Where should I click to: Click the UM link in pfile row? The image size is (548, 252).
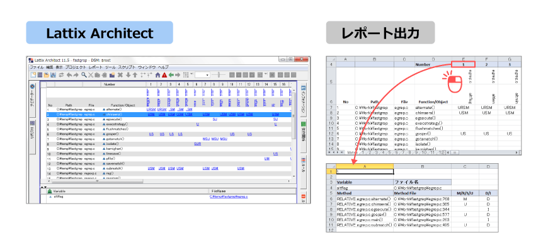pos(266,158)
